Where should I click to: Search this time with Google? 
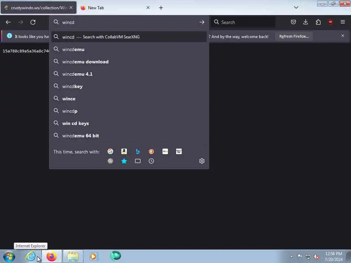110,151
